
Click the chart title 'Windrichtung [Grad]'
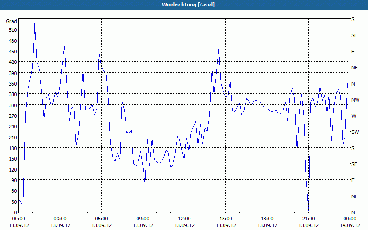(188, 5)
